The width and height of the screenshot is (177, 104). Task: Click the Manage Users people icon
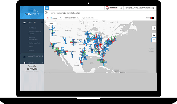24,56
